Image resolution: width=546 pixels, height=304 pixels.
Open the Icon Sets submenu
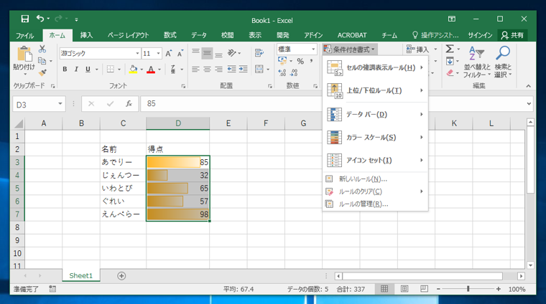[375, 160]
